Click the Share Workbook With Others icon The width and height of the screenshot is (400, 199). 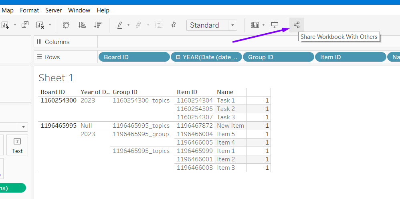297,25
